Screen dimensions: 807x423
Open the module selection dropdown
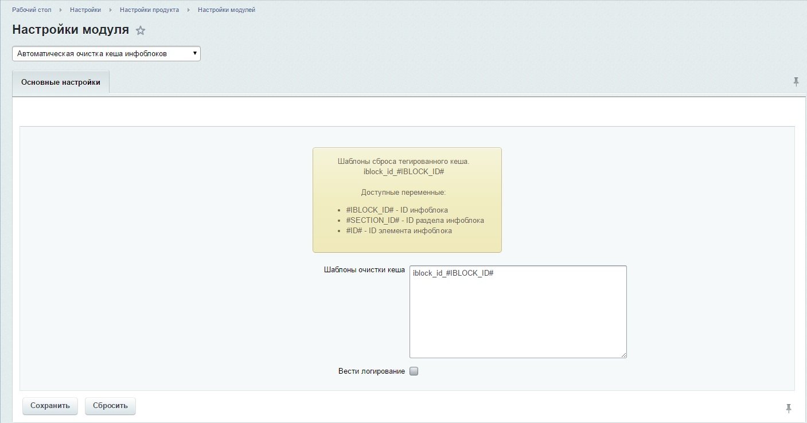106,53
